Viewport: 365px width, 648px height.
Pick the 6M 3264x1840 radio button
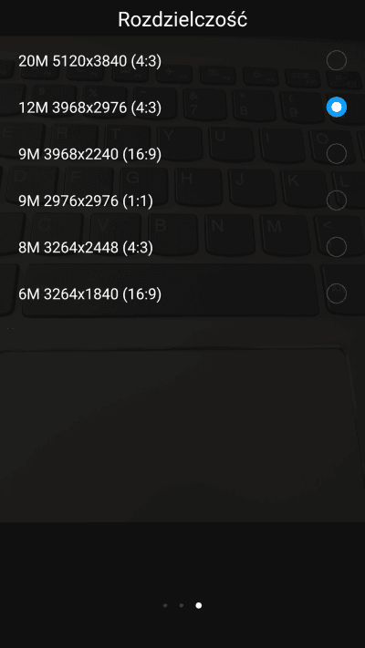coord(337,293)
